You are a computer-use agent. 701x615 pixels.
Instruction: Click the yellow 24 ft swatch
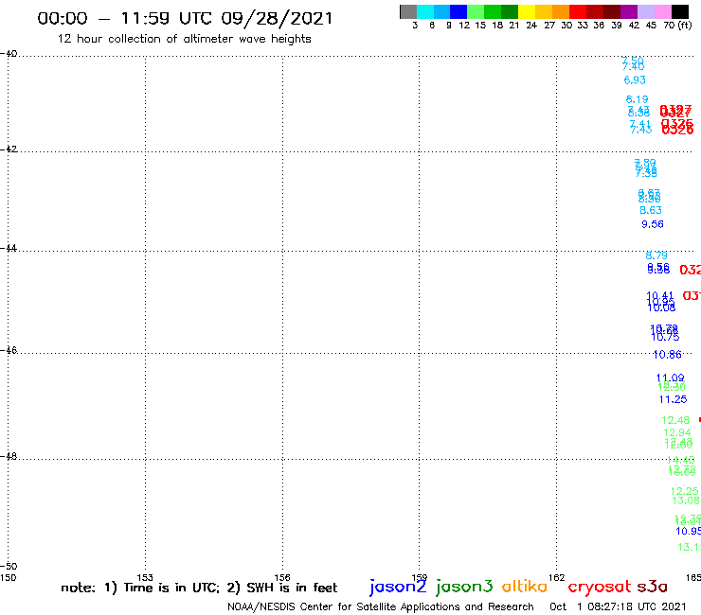pos(527,11)
